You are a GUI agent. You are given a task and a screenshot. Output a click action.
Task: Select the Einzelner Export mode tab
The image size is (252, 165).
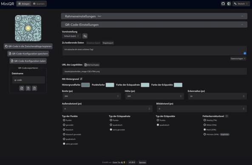tap(93, 43)
